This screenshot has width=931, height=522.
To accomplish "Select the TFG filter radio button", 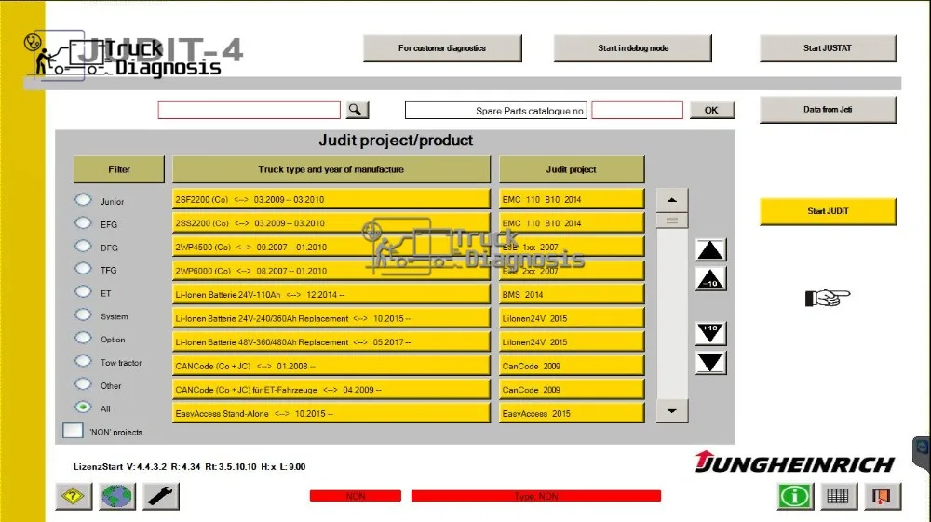I will click(x=83, y=269).
